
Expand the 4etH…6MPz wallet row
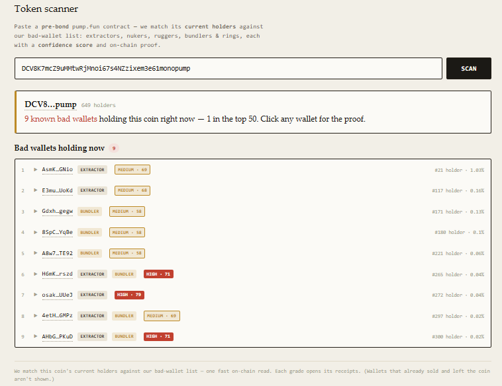tap(36, 316)
